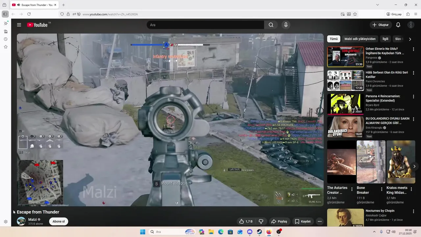
Task: Share the video via Paylaş
Action: click(x=279, y=222)
